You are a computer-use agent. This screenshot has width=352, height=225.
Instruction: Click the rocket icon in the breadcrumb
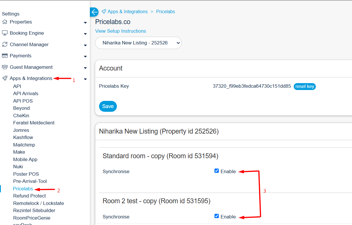(104, 12)
